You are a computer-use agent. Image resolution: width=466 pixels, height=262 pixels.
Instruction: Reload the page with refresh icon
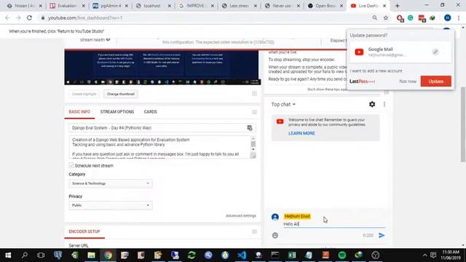point(29,17)
